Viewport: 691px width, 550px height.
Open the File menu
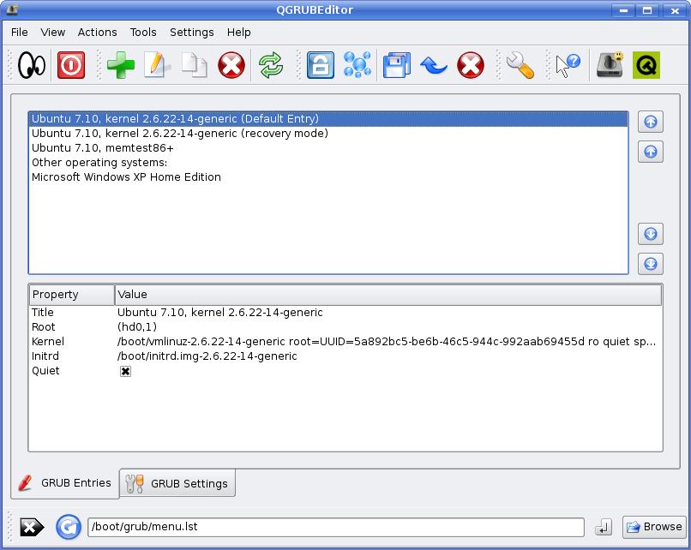pos(20,33)
